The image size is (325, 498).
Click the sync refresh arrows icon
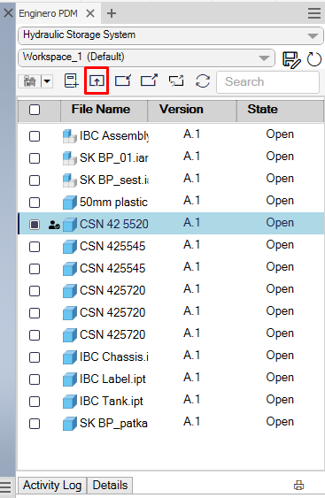click(203, 80)
